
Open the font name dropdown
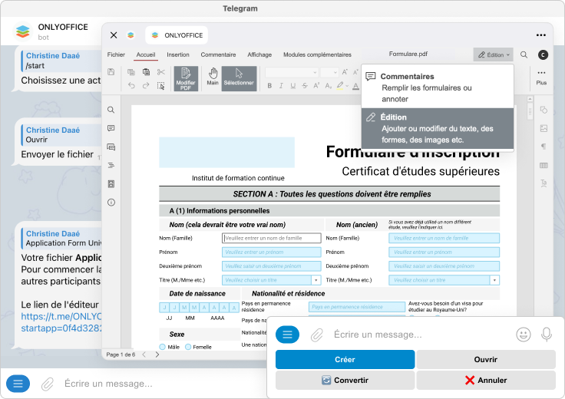point(315,72)
